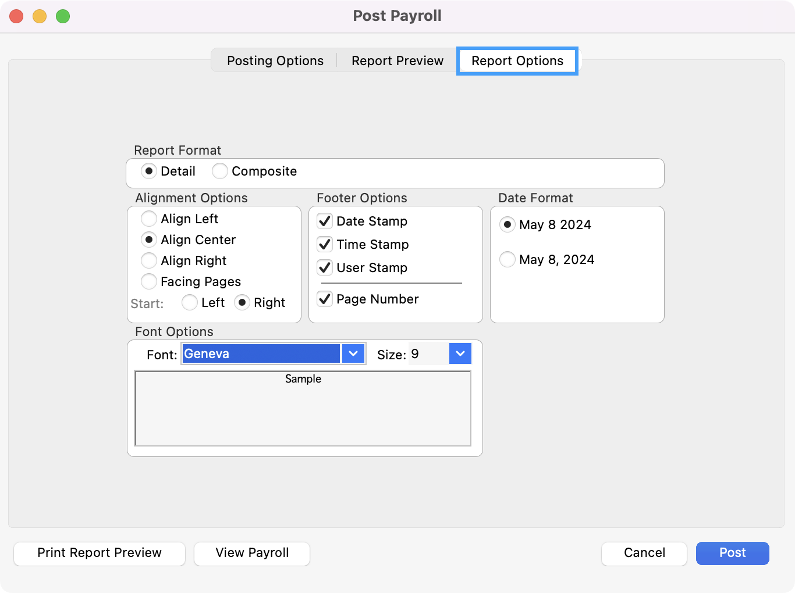The width and height of the screenshot is (795, 593).
Task: Turn off the Page Number checkbox
Action: 325,299
